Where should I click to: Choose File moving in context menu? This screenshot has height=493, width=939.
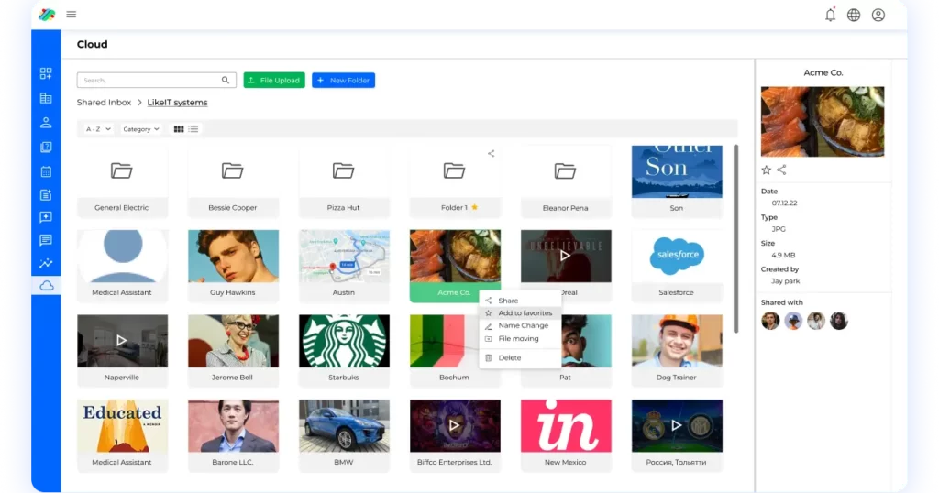(520, 339)
